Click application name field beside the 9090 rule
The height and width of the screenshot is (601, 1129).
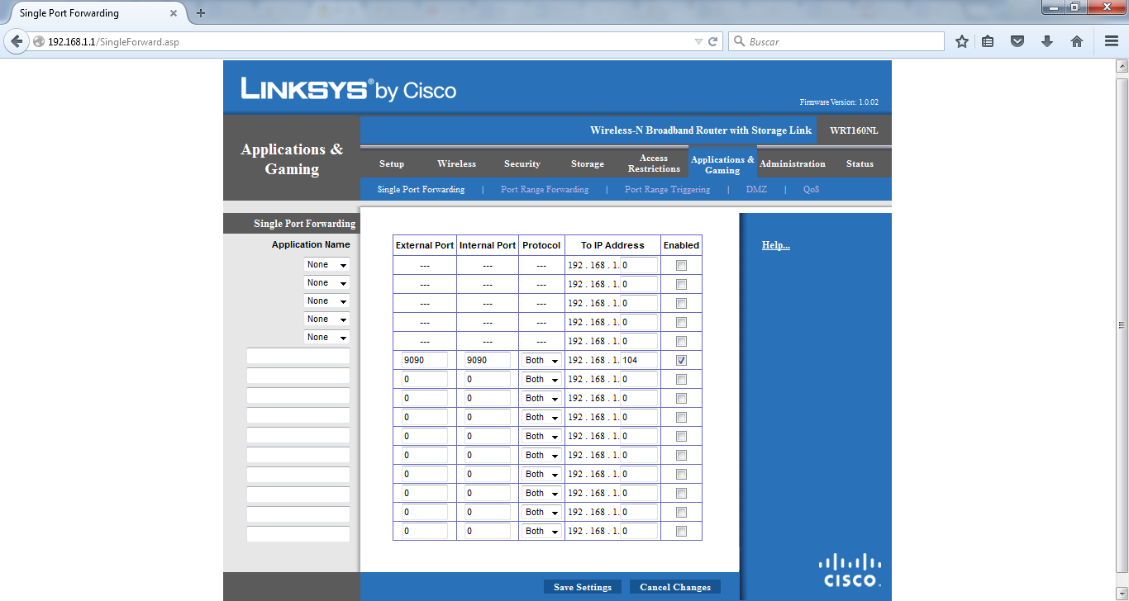(x=298, y=356)
